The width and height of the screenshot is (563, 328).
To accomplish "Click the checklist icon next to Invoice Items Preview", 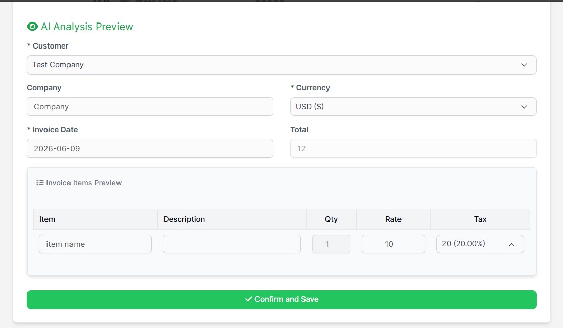I will [x=40, y=183].
